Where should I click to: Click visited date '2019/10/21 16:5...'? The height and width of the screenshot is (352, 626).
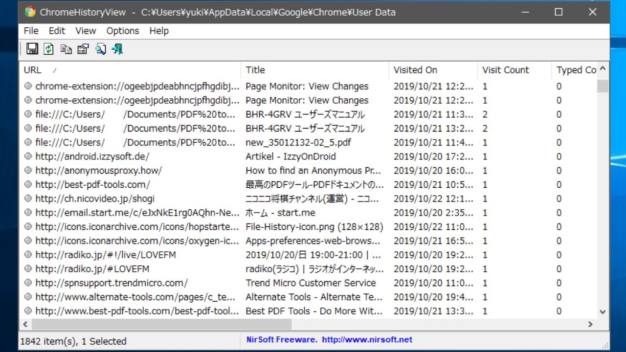433,241
